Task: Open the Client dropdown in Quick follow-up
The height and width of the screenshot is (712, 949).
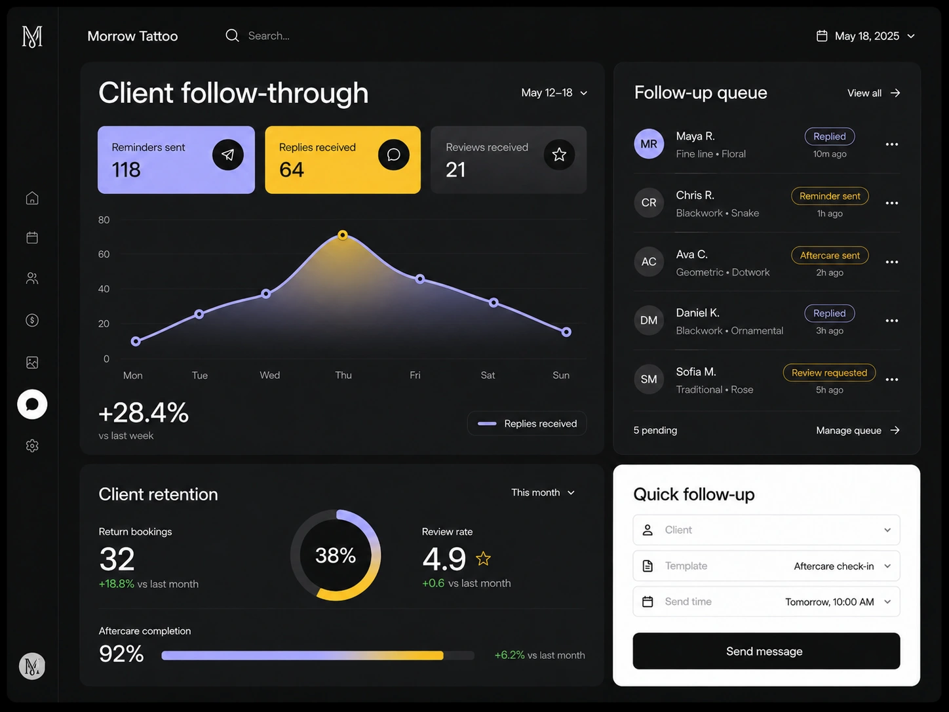Action: coord(766,530)
